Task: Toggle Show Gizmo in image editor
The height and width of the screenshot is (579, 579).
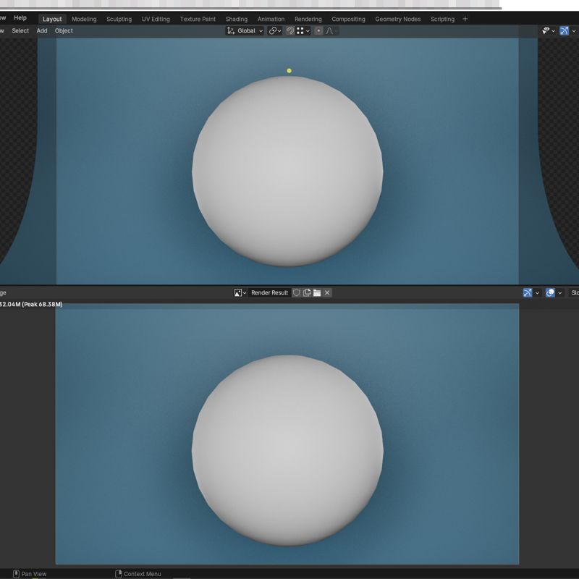Action: coord(528,293)
